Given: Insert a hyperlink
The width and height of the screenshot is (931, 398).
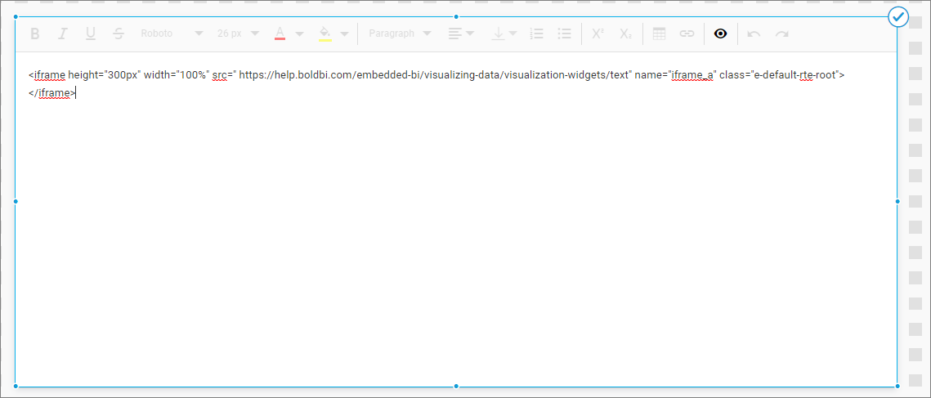Looking at the screenshot, I should pyautogui.click(x=687, y=34).
